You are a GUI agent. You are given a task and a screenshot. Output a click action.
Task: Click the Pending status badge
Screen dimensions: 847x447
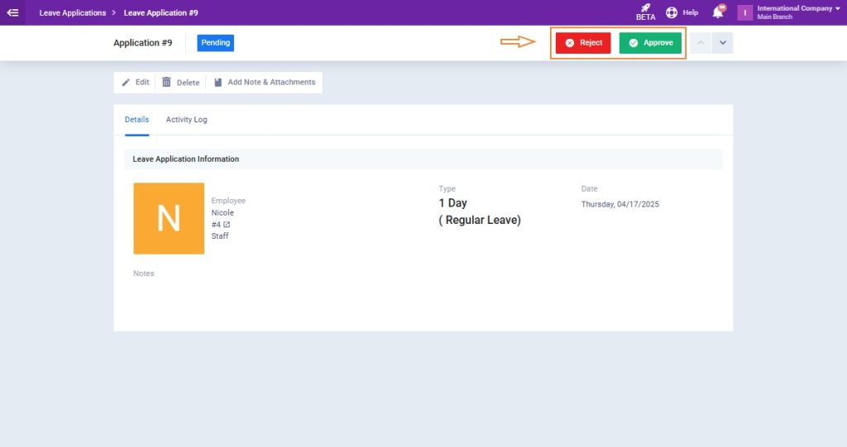click(x=216, y=43)
